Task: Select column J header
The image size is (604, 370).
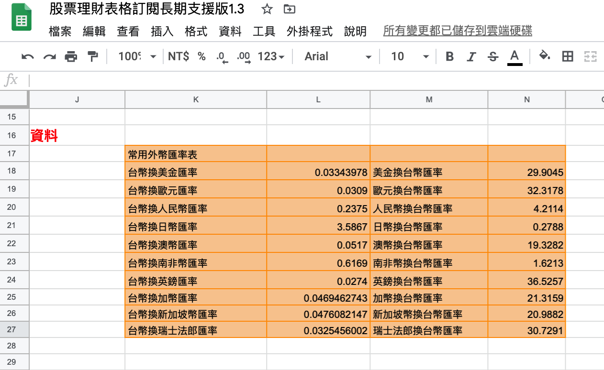Action: [x=77, y=99]
